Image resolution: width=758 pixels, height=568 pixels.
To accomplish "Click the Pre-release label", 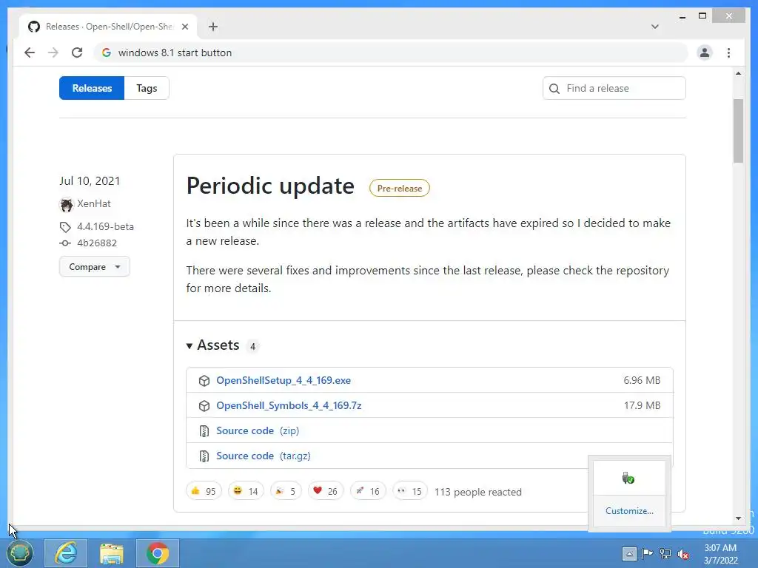I will click(399, 189).
